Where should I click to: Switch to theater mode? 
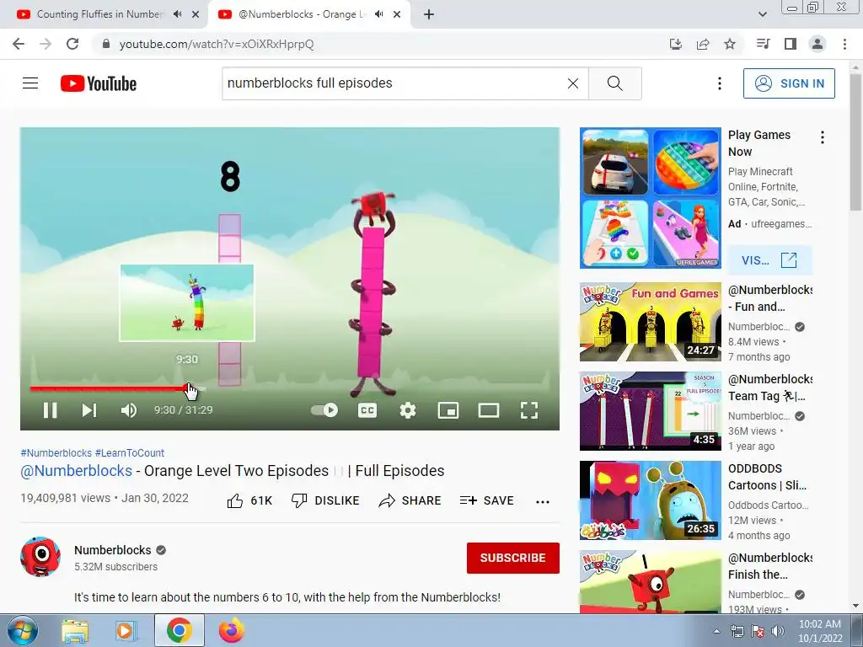point(489,410)
